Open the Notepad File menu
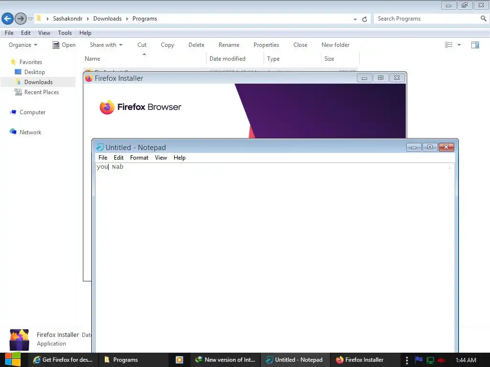 point(103,158)
